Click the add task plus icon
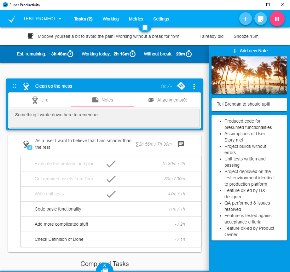Viewport: 290px width, 272px height. click(x=245, y=19)
